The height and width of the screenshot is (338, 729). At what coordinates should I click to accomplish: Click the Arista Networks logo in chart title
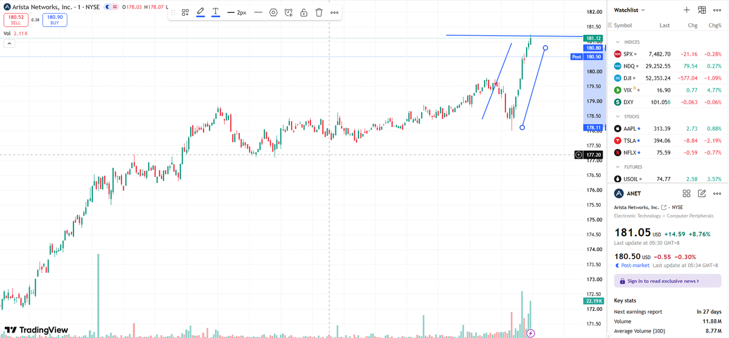pyautogui.click(x=7, y=7)
